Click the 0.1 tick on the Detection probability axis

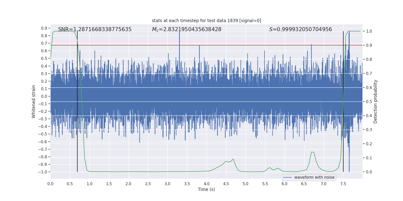pos(369,158)
